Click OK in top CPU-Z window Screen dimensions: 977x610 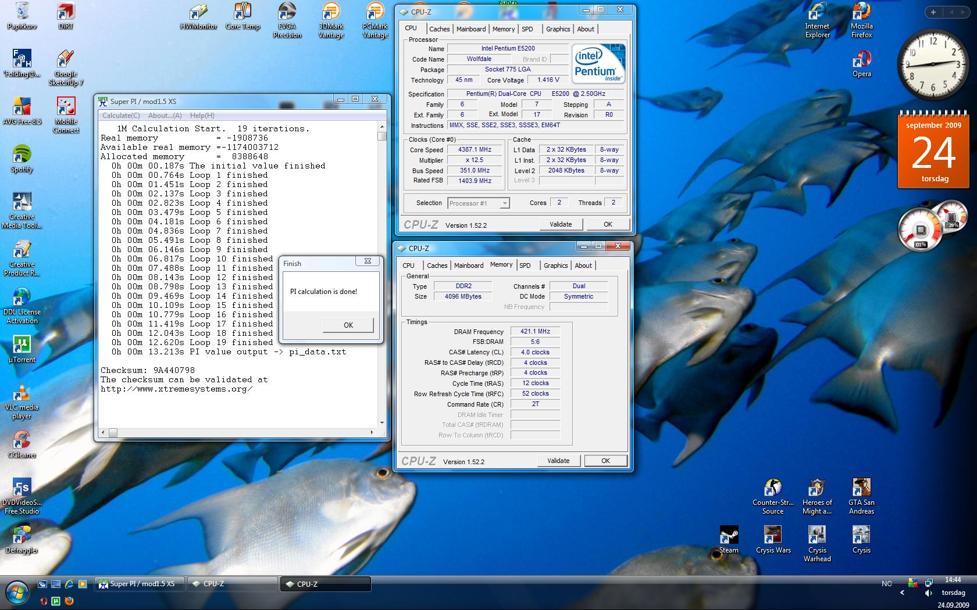[608, 224]
